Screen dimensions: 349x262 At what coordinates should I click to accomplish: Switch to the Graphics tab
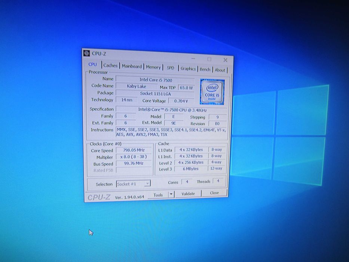tap(188, 68)
